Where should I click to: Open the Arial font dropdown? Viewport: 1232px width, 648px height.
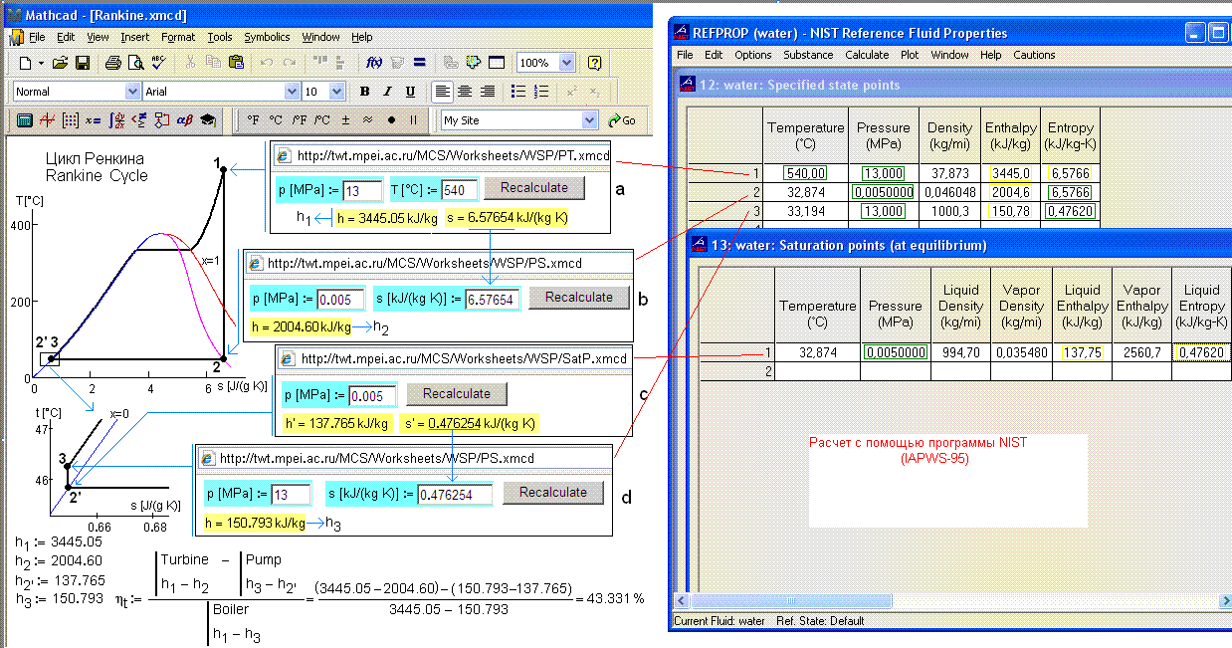click(292, 92)
